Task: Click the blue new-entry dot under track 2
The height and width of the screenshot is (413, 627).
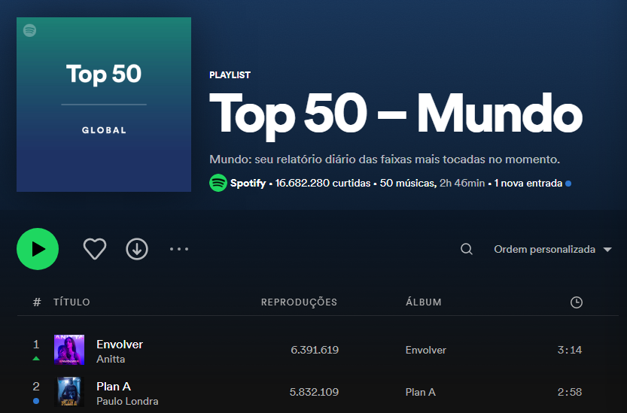Action: (x=36, y=401)
